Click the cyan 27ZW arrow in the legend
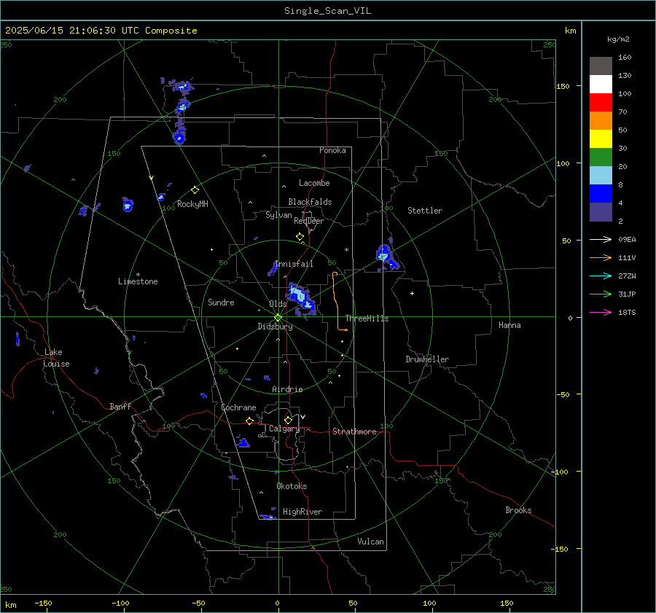 coord(601,276)
